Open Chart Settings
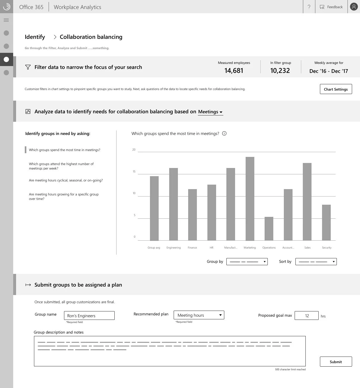360x388 pixels. (336, 89)
